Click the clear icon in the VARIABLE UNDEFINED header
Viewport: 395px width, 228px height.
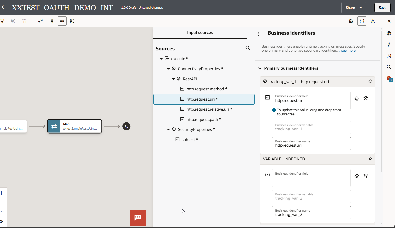(x=370, y=159)
